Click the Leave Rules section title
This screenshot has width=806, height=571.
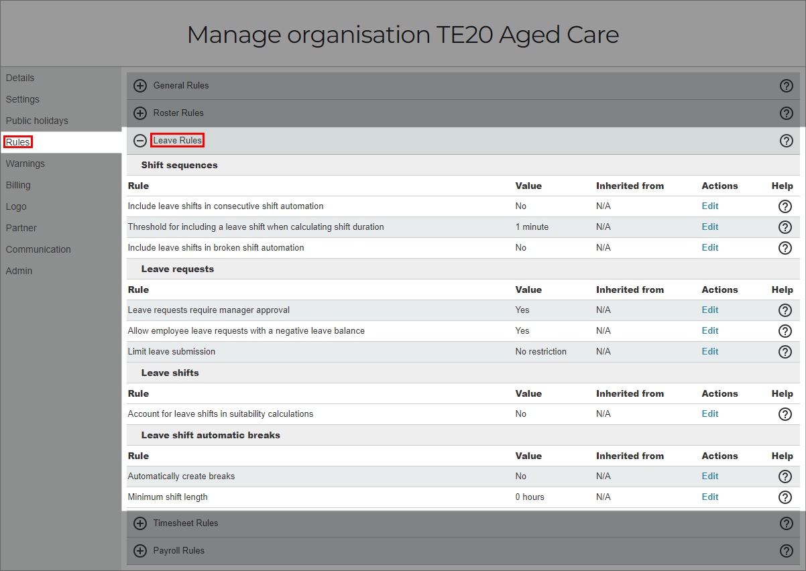(x=177, y=140)
